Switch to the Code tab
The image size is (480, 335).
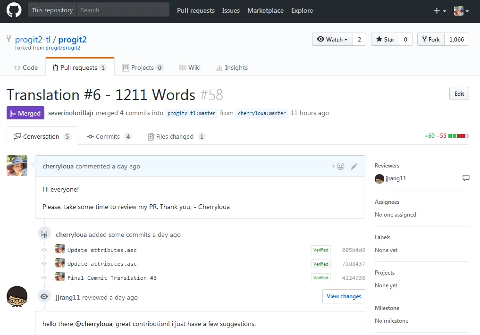pyautogui.click(x=26, y=67)
